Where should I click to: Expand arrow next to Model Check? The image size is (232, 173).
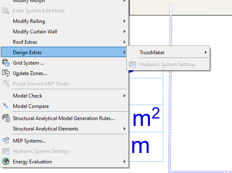point(125,96)
